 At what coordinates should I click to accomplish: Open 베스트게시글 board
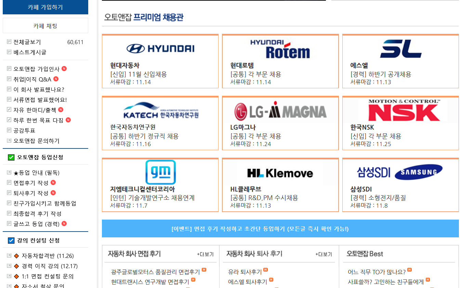(30, 52)
